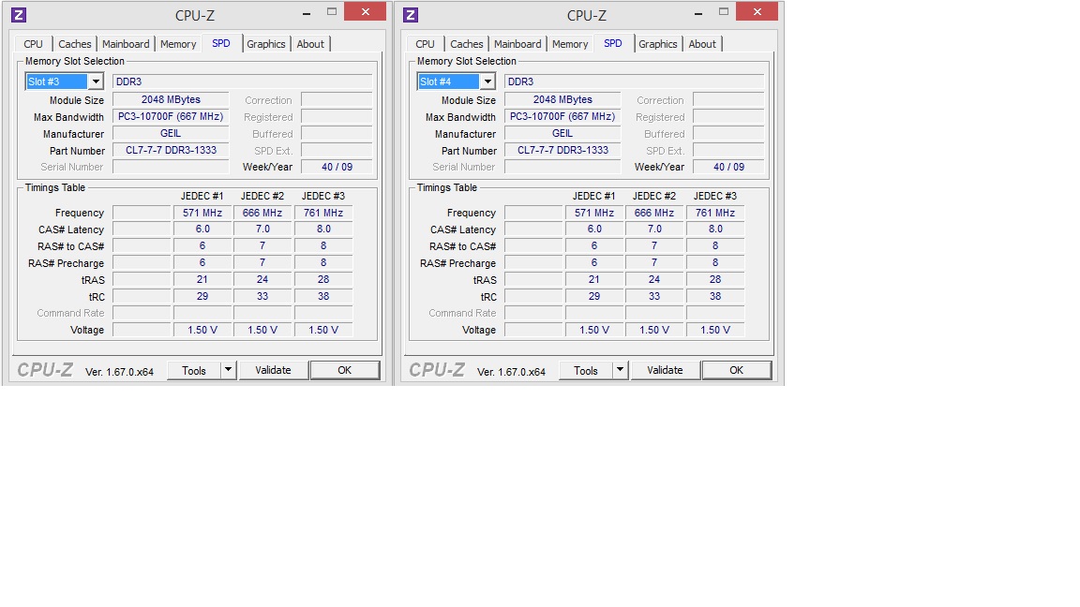Screen dimensions: 1080x607
Task: Open Graphics tab in right CPU-Z window
Action: click(x=658, y=44)
